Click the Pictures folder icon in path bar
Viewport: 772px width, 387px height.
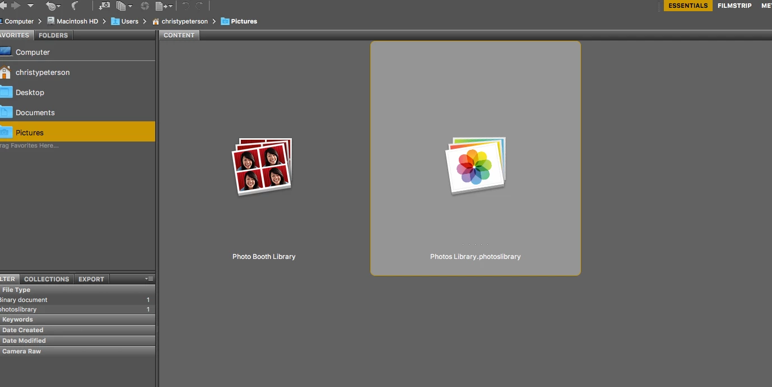(225, 21)
